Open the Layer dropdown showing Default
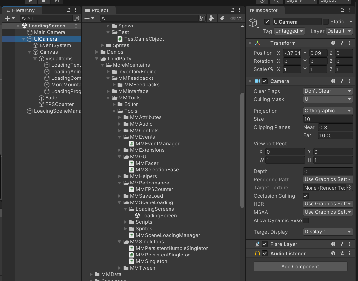 (x=339, y=31)
